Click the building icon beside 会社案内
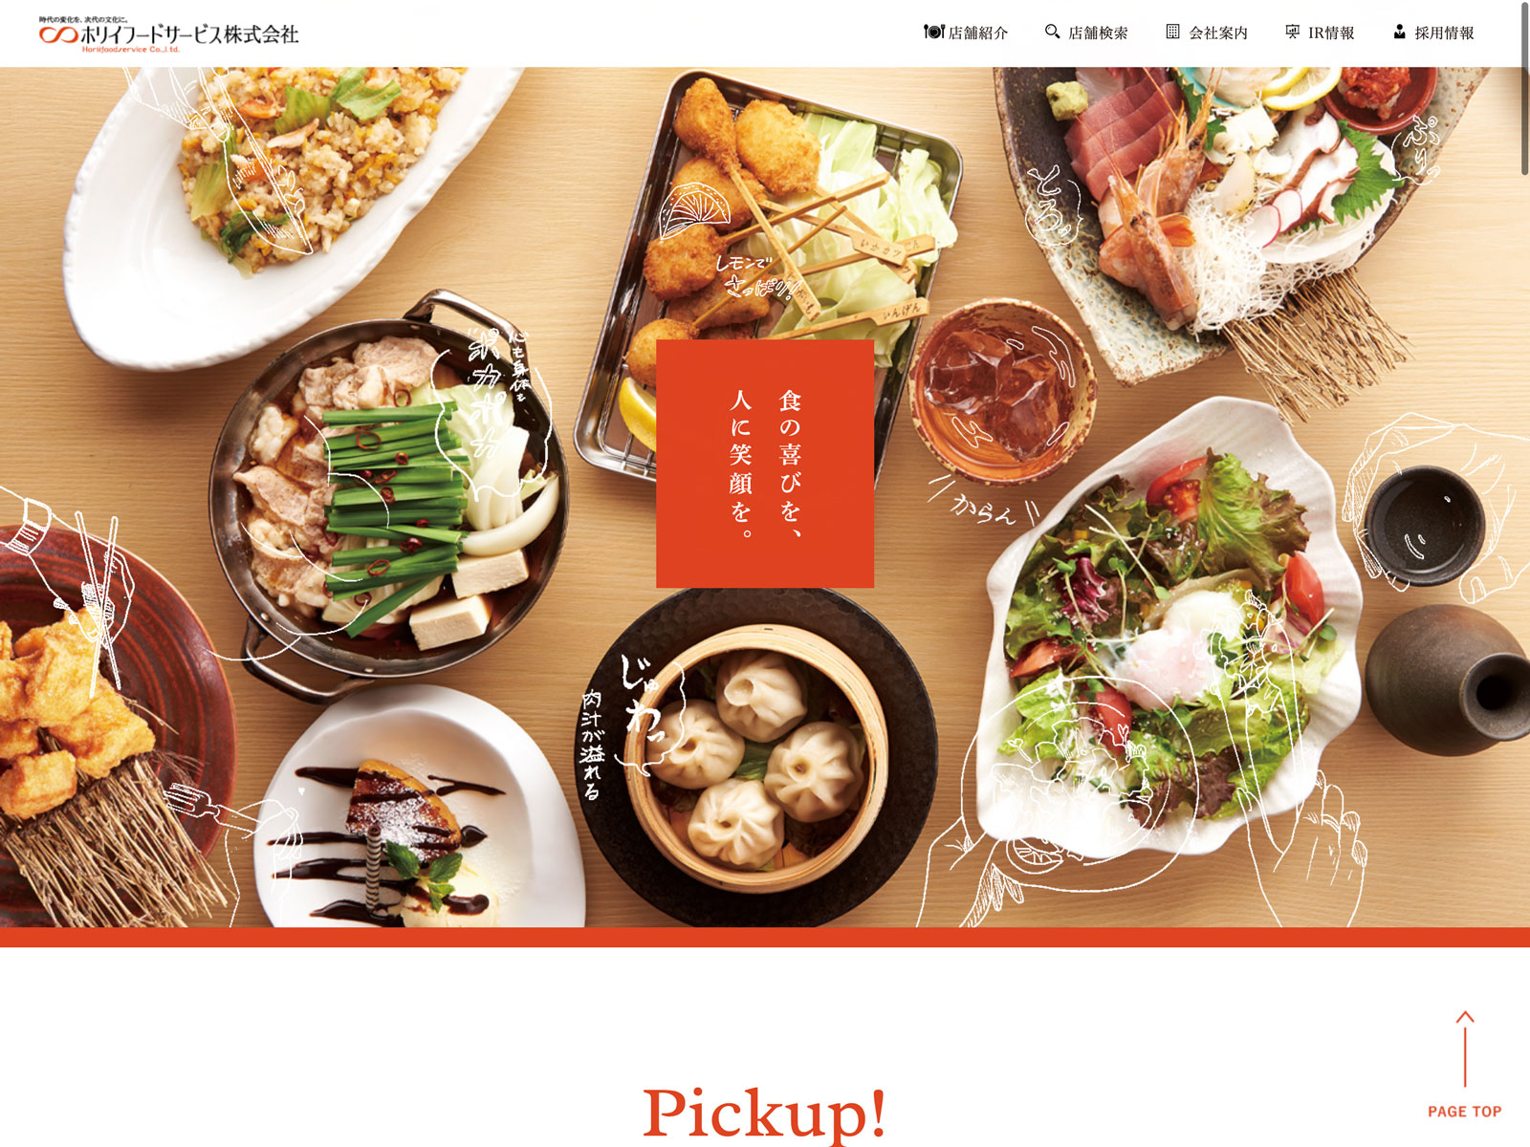 pos(1172,32)
